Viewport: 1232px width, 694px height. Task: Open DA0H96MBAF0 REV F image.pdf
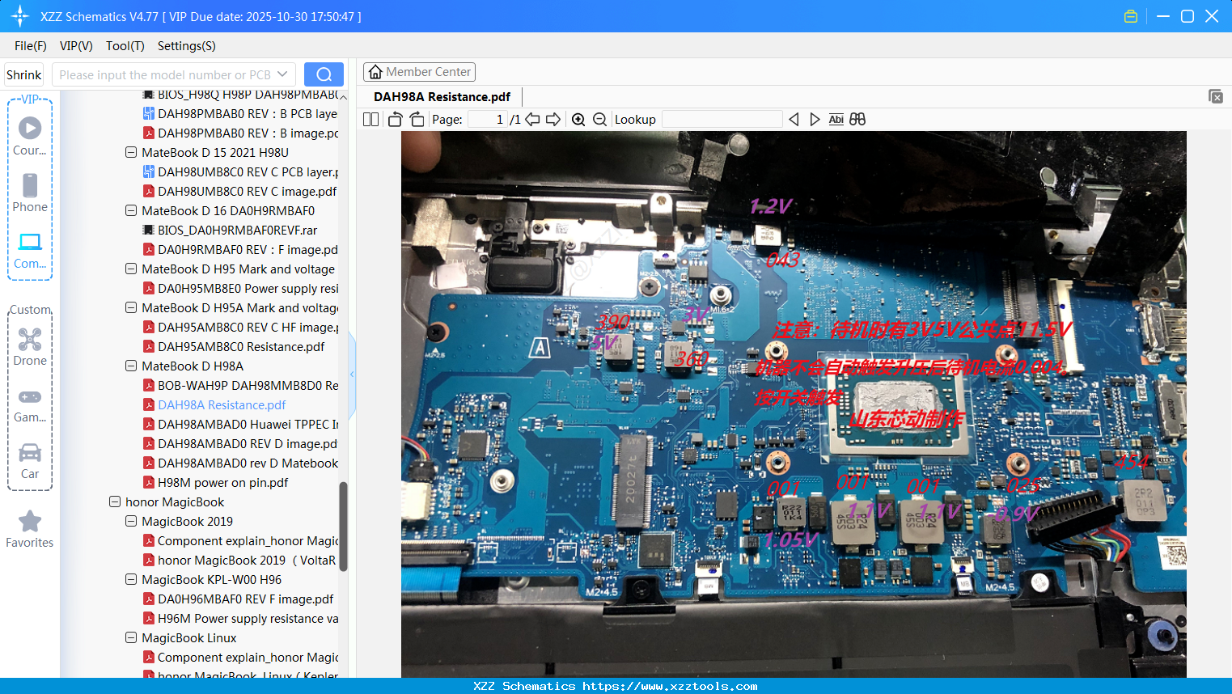click(x=238, y=599)
